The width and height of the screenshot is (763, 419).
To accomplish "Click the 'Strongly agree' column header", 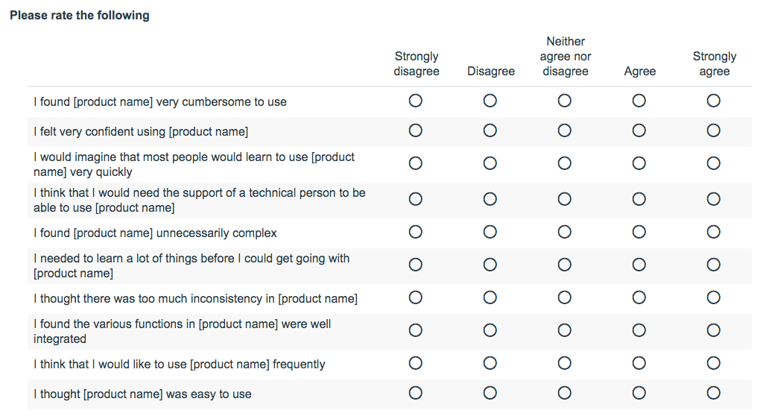I will coord(714,64).
